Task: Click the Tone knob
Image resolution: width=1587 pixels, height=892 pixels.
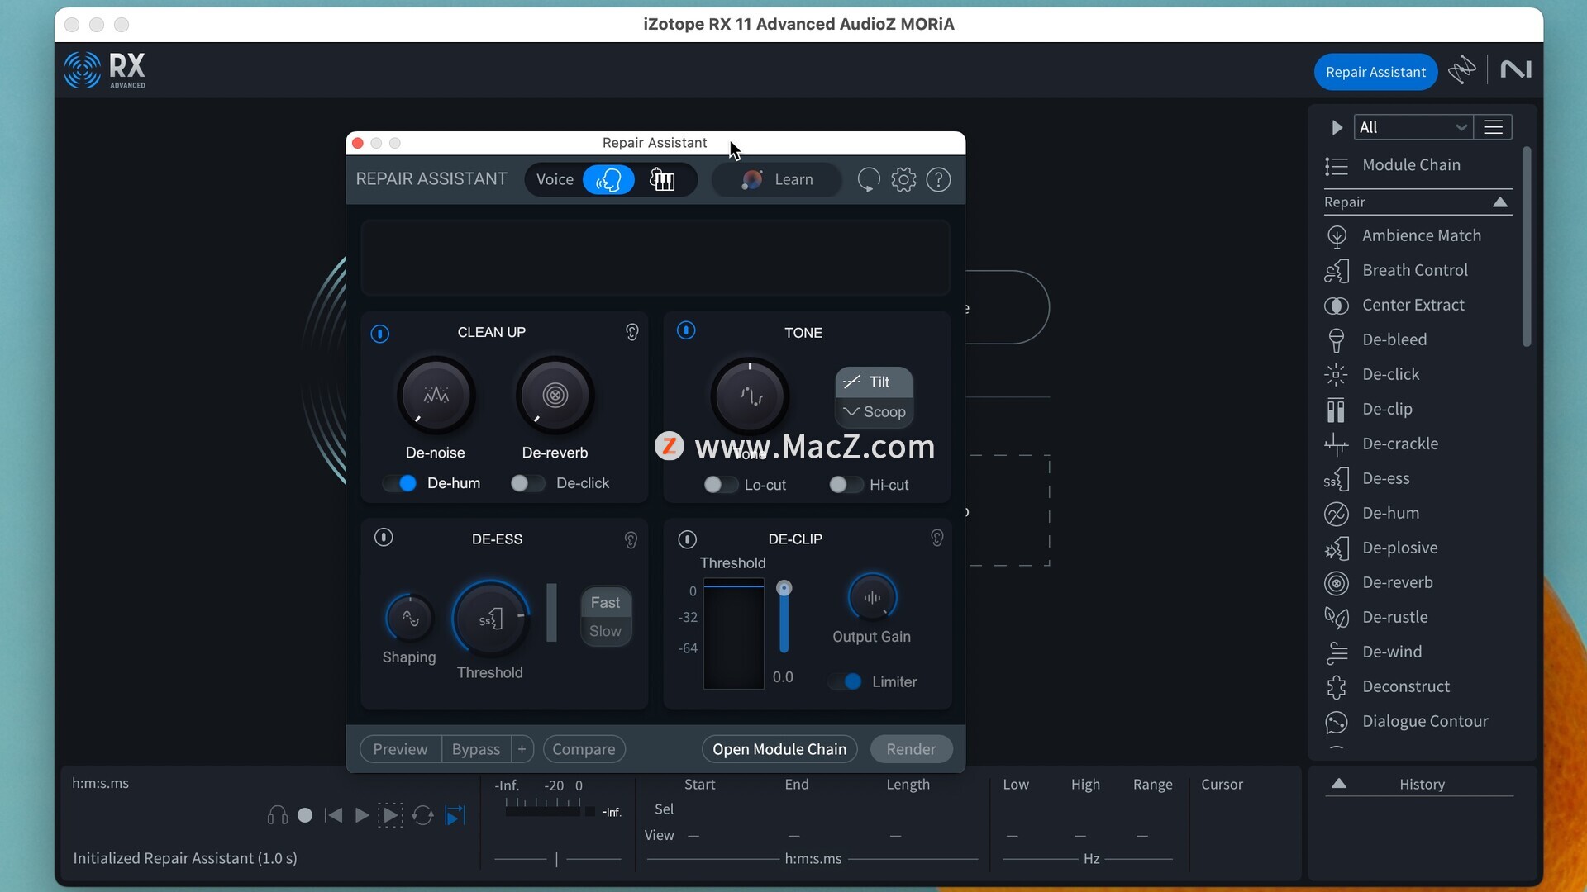Action: (x=750, y=396)
